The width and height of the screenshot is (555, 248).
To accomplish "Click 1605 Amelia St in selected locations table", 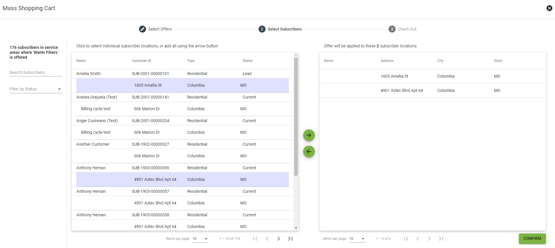I will (394, 76).
